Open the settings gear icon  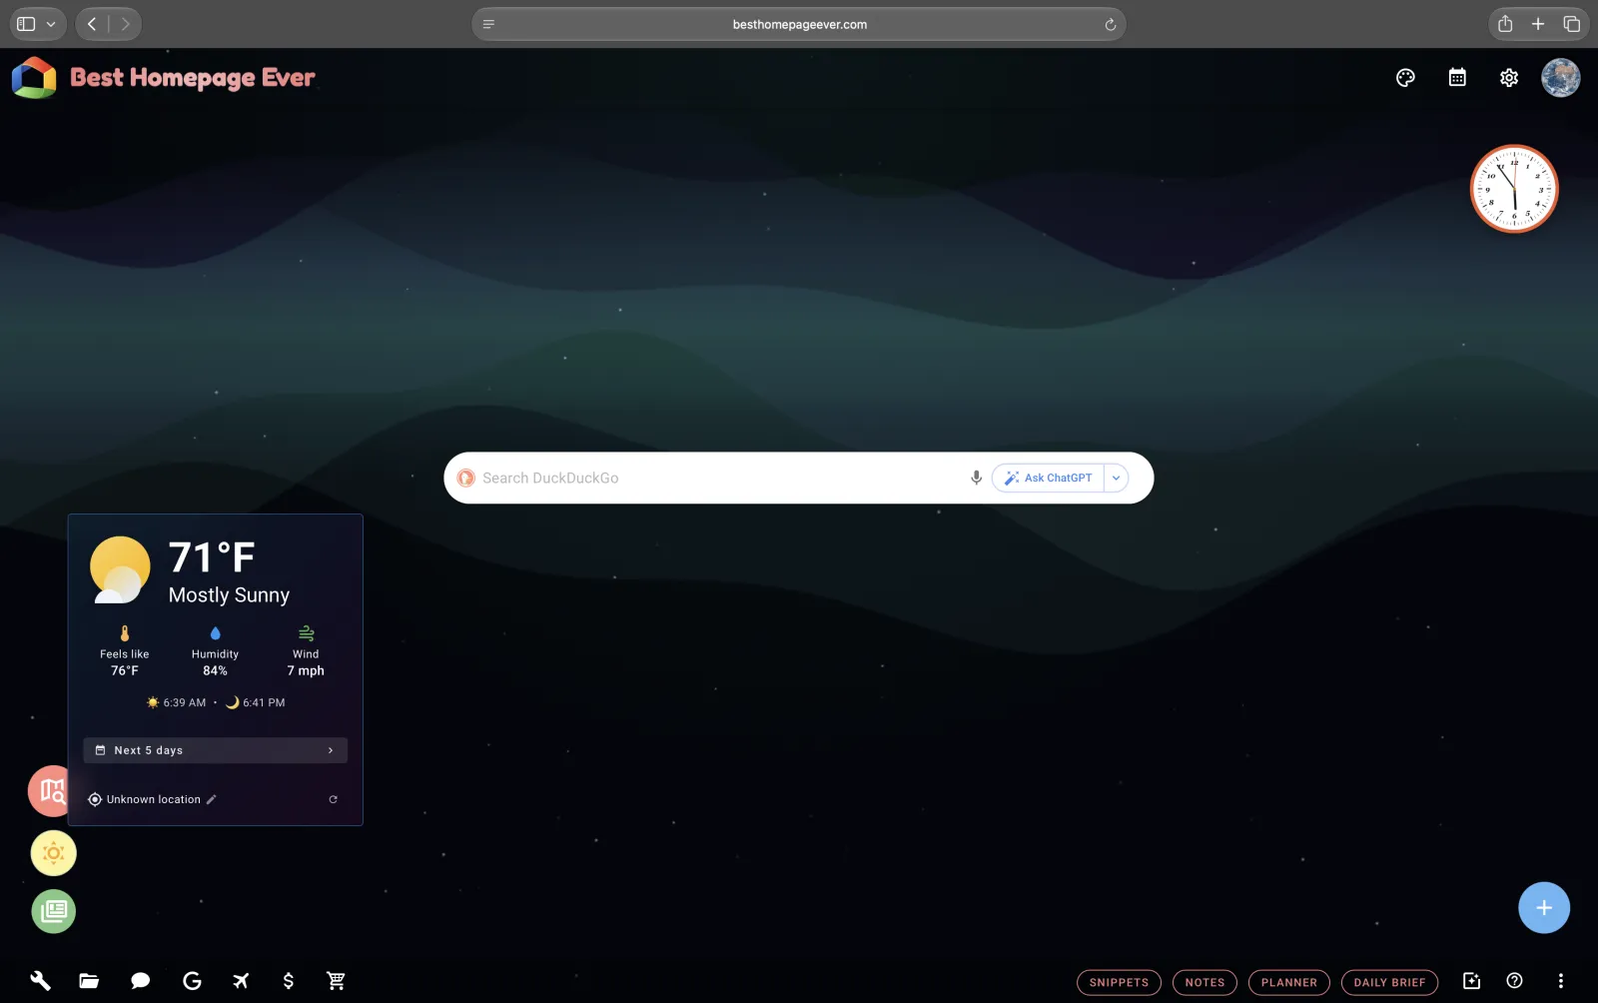click(1509, 78)
